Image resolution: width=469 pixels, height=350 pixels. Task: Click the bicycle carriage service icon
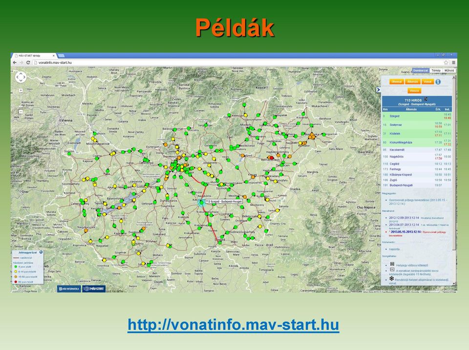392,269
